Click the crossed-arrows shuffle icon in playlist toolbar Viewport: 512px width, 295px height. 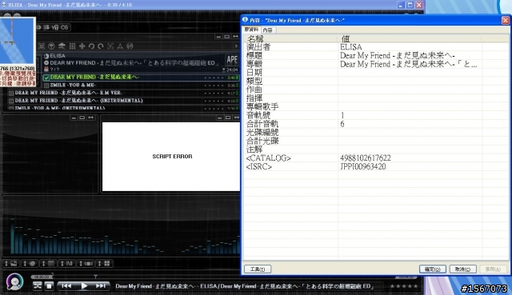coord(110,46)
